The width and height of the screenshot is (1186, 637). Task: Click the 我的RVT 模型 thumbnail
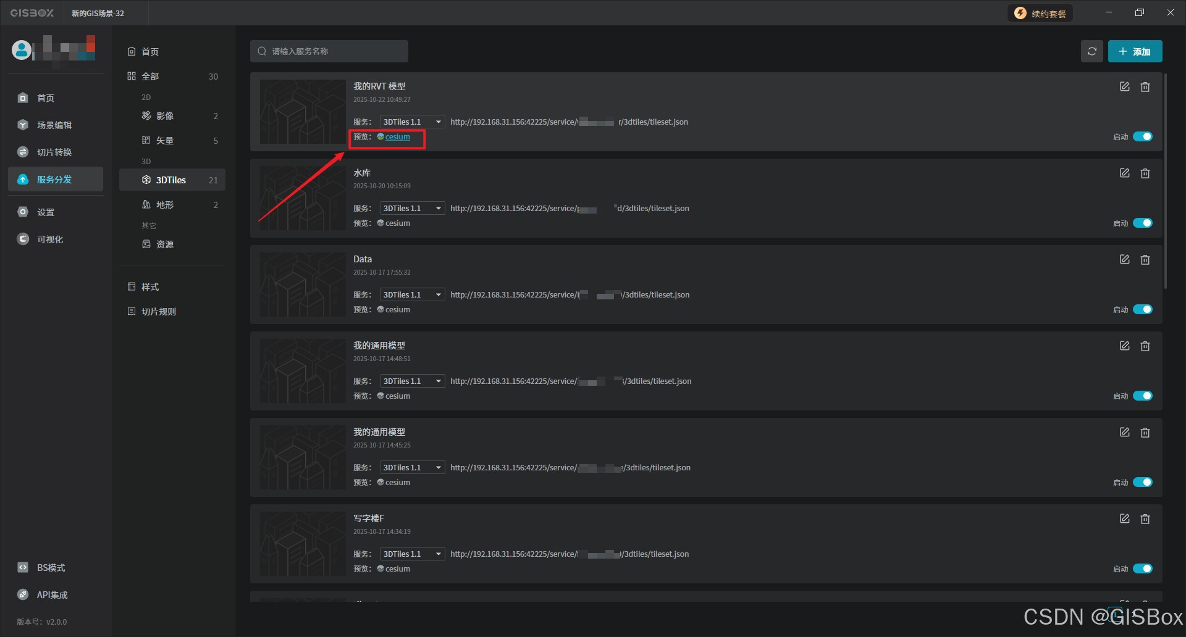(303, 112)
